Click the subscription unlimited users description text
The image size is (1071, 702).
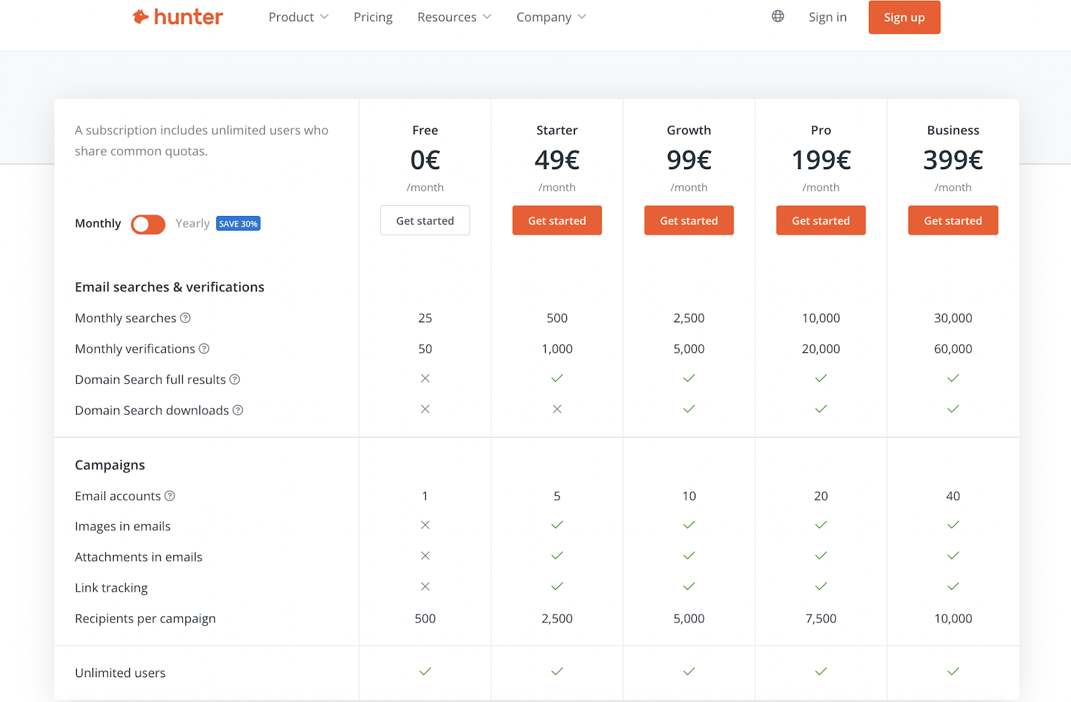pyautogui.click(x=201, y=140)
